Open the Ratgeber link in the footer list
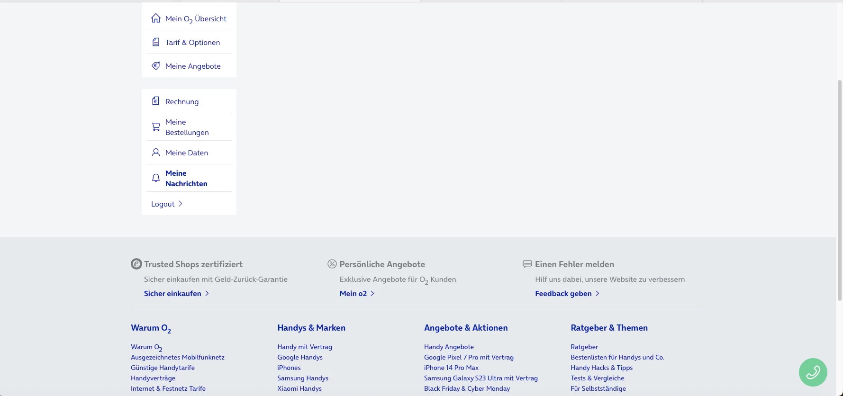 (x=584, y=347)
